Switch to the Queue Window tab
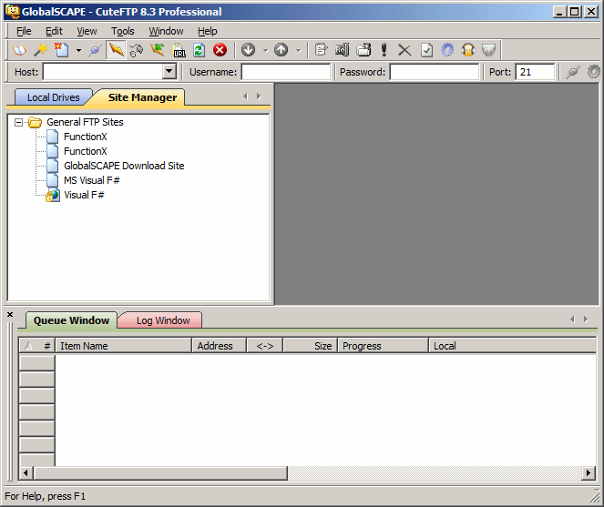604x507 pixels. (71, 320)
